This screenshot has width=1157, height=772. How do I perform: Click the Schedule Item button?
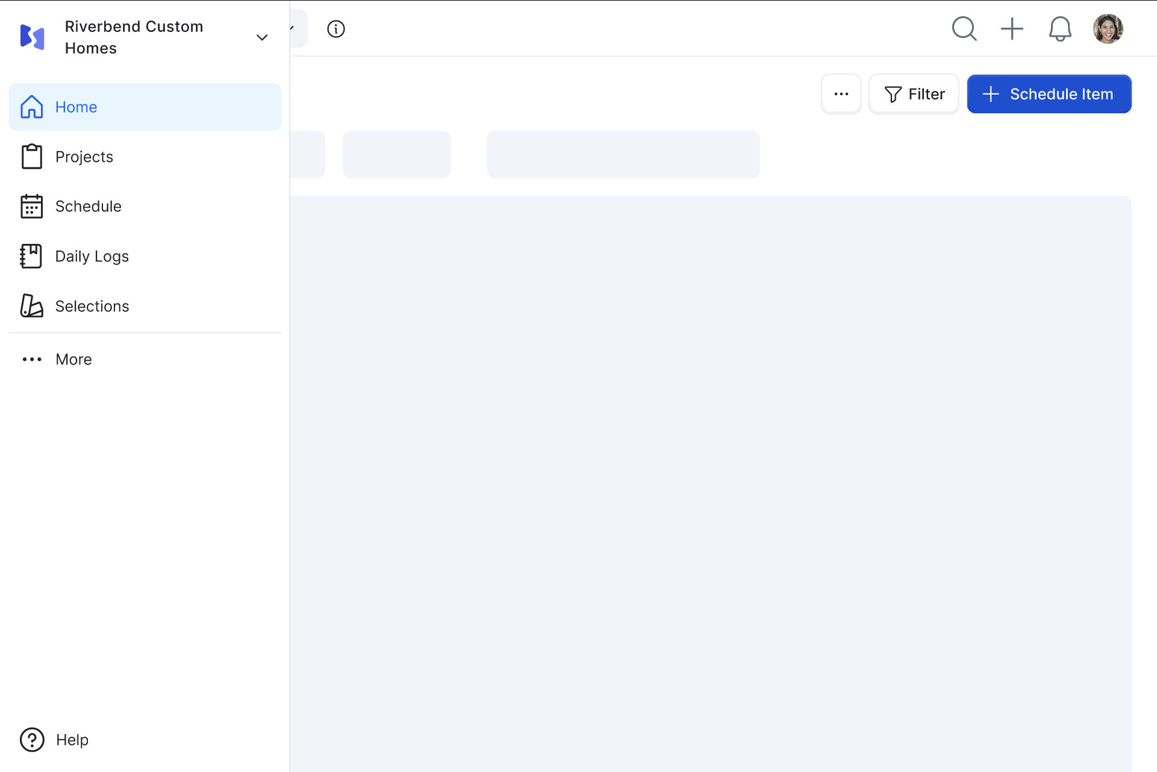(x=1049, y=94)
